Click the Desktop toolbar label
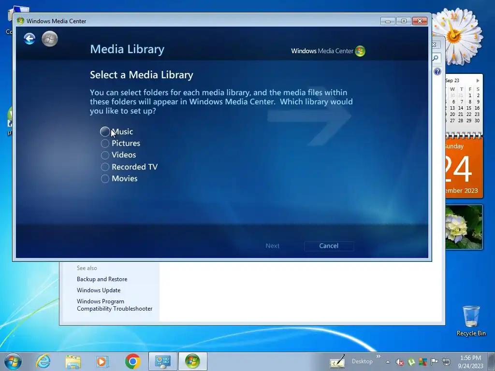Viewport: 495px width, 371px height. click(362, 361)
